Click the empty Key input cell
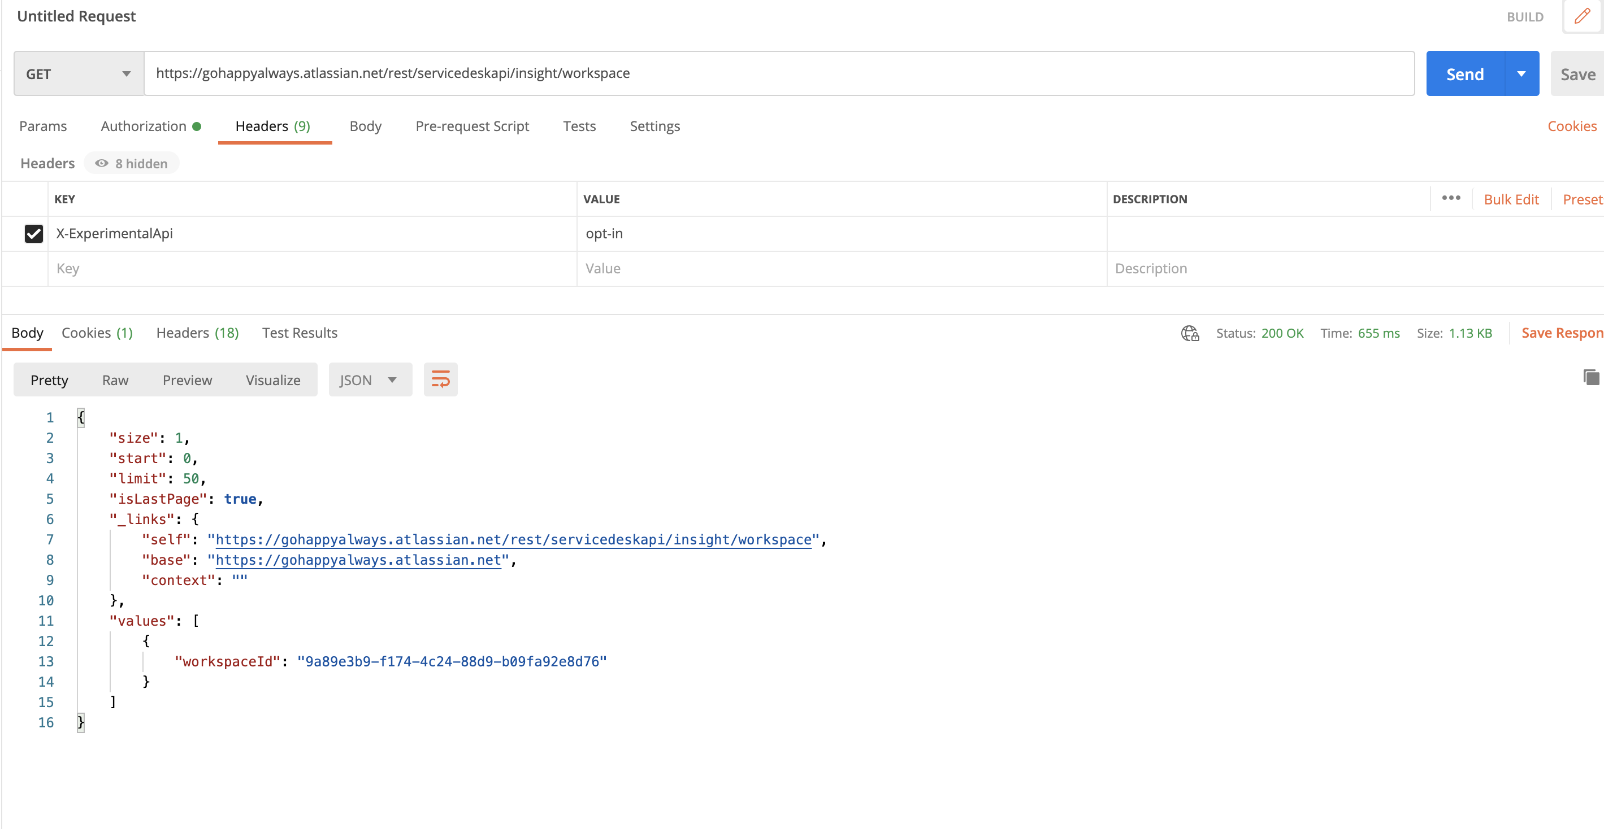Screen dimensions: 1604x829 311,268
